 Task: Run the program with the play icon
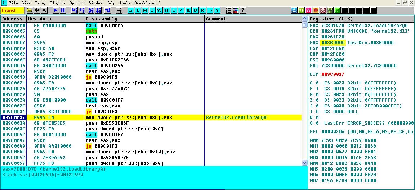click(55, 10)
